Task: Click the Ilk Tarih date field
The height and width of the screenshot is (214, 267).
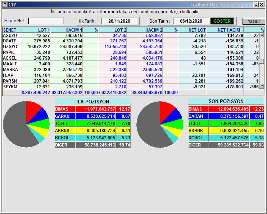Action: (x=119, y=21)
